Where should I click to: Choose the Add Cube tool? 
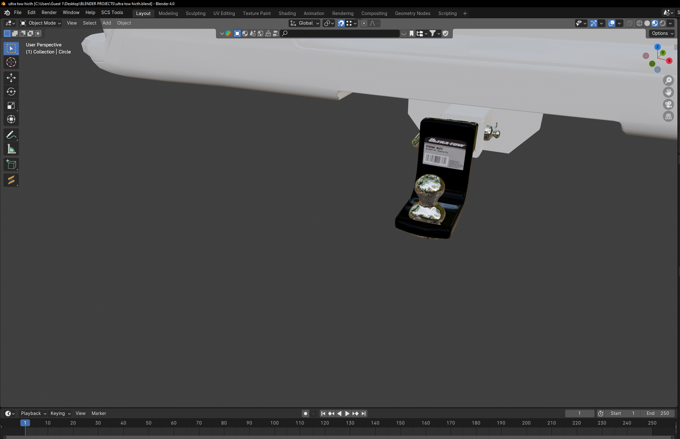click(x=11, y=165)
